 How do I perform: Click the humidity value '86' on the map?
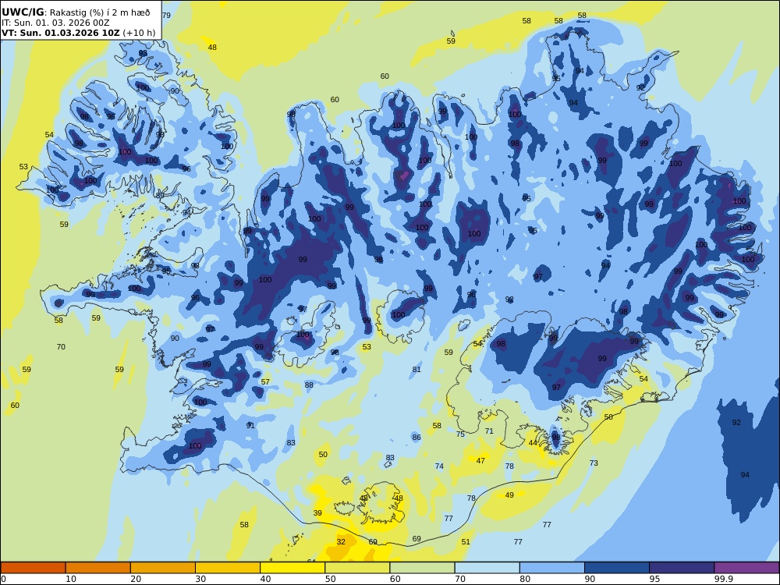tap(417, 438)
